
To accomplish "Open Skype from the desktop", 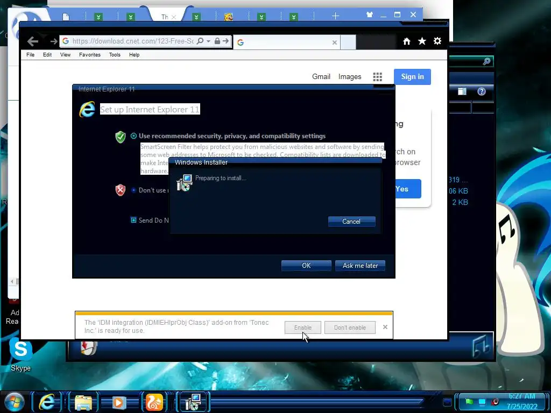I will tap(21, 354).
